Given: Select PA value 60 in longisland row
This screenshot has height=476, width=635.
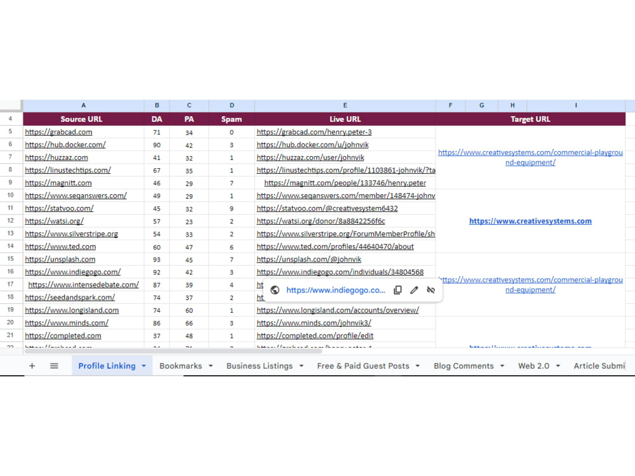Looking at the screenshot, I should pos(189,310).
